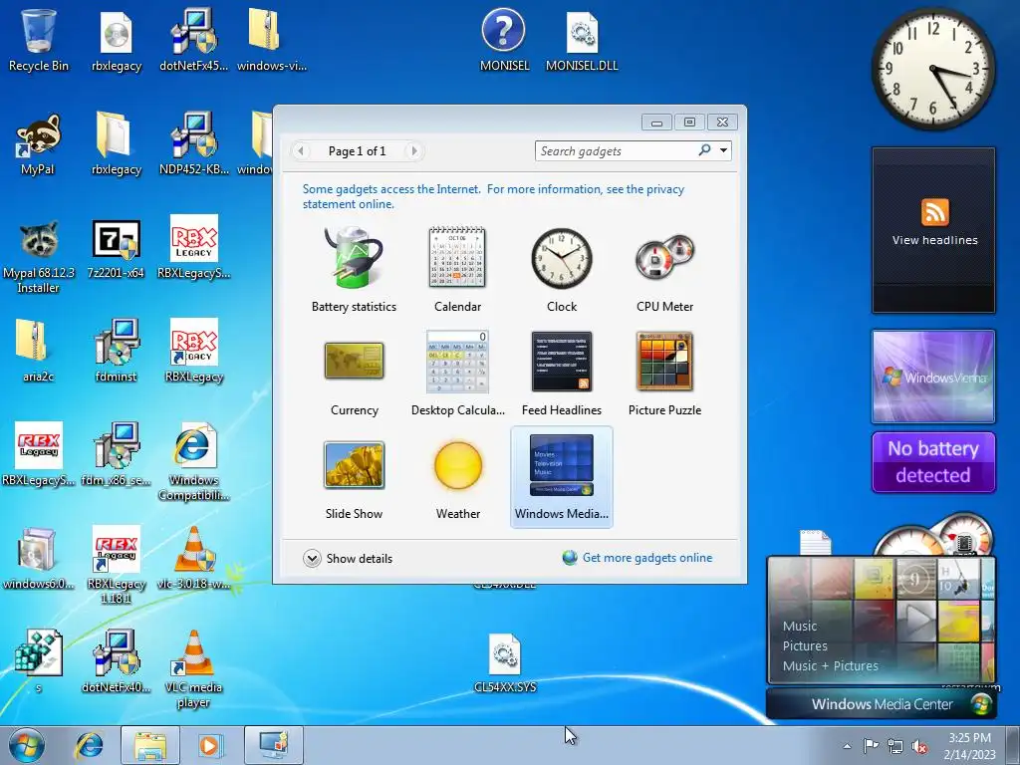
Task: Select the windows6.0 update package icon
Action: (38, 558)
